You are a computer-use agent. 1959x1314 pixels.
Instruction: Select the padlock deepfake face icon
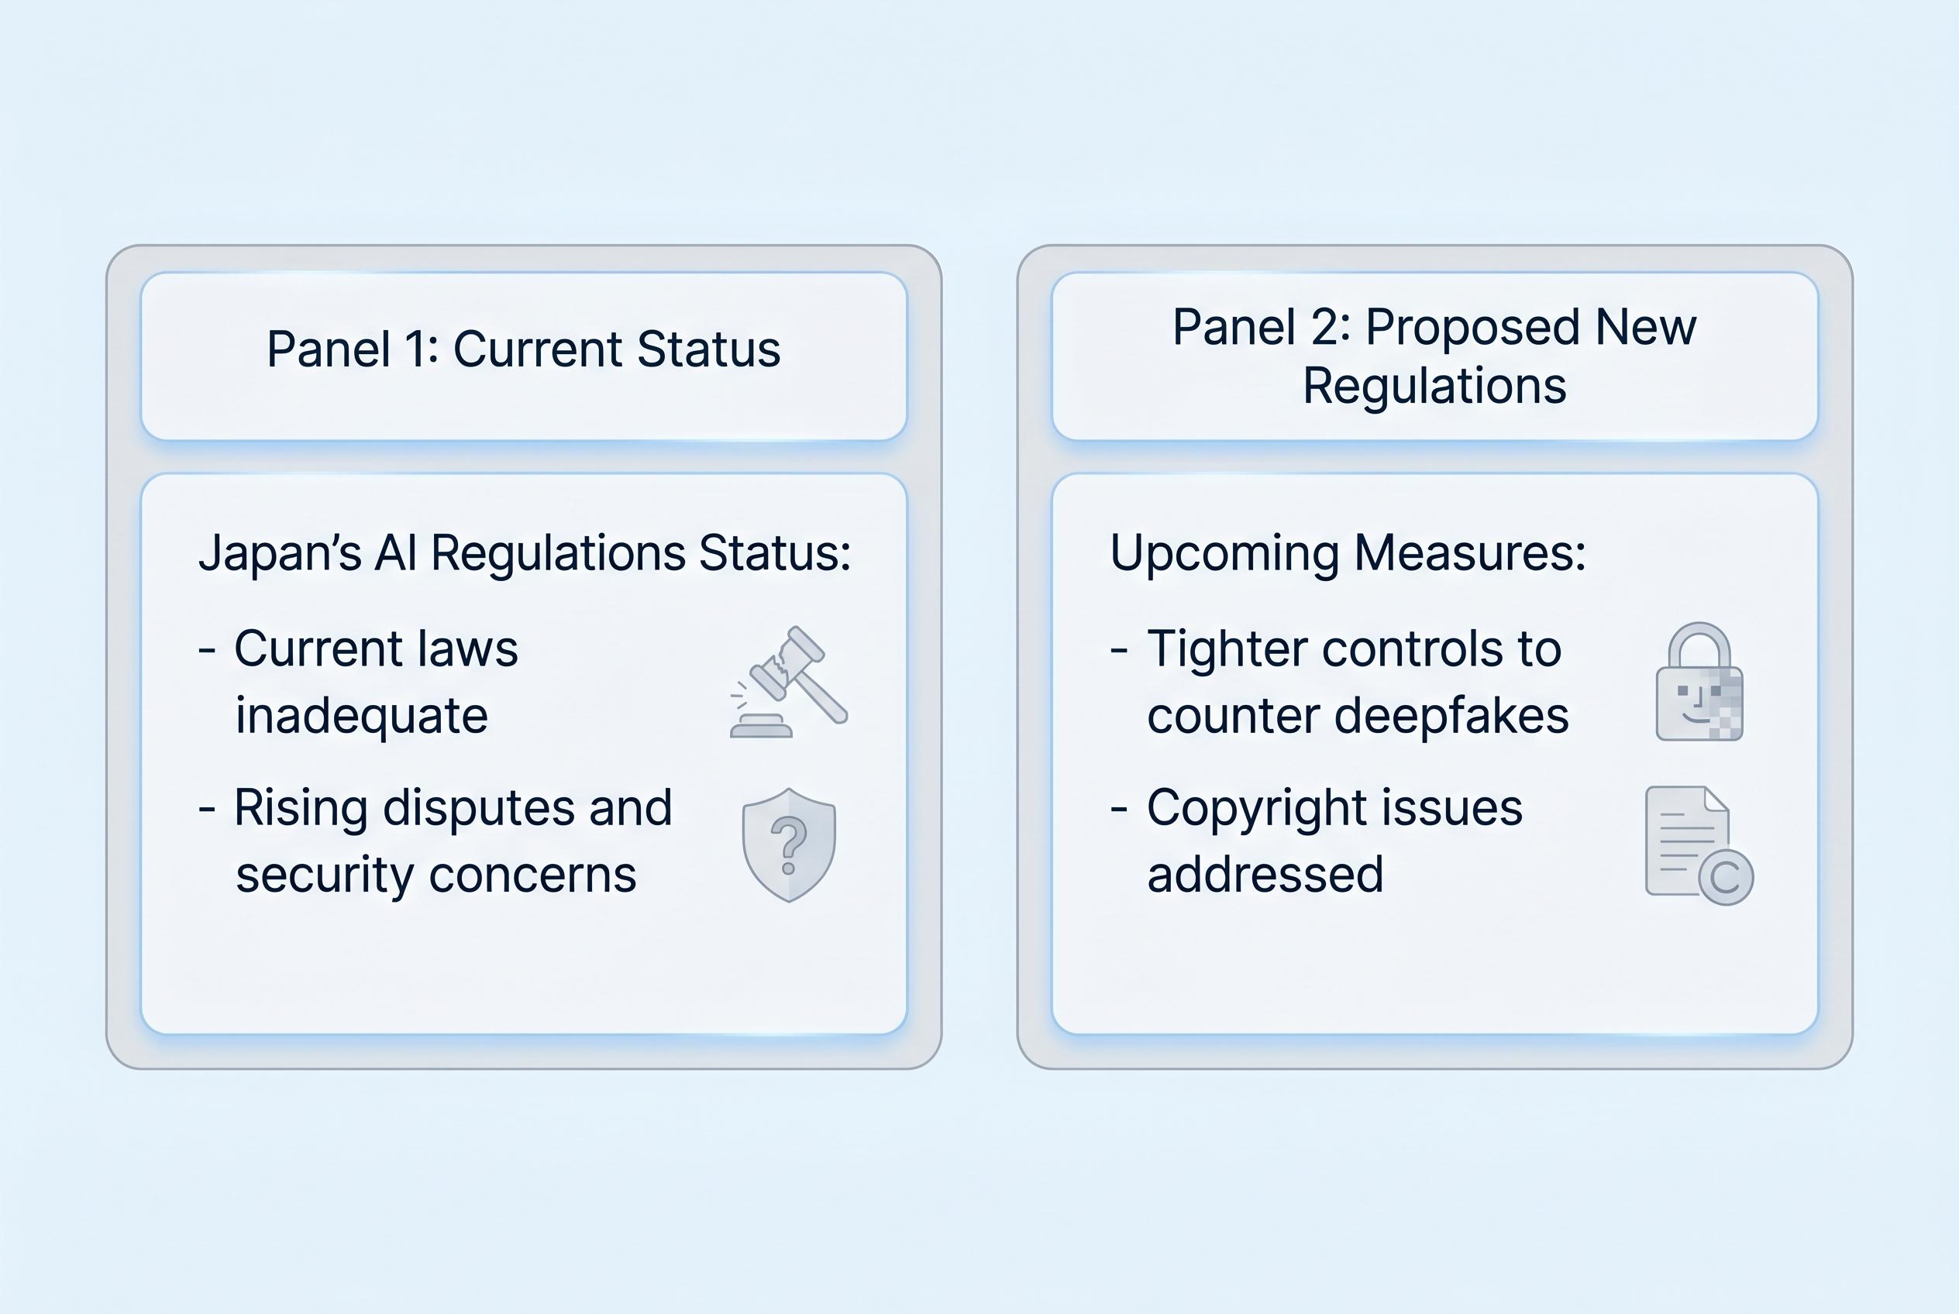(1699, 682)
